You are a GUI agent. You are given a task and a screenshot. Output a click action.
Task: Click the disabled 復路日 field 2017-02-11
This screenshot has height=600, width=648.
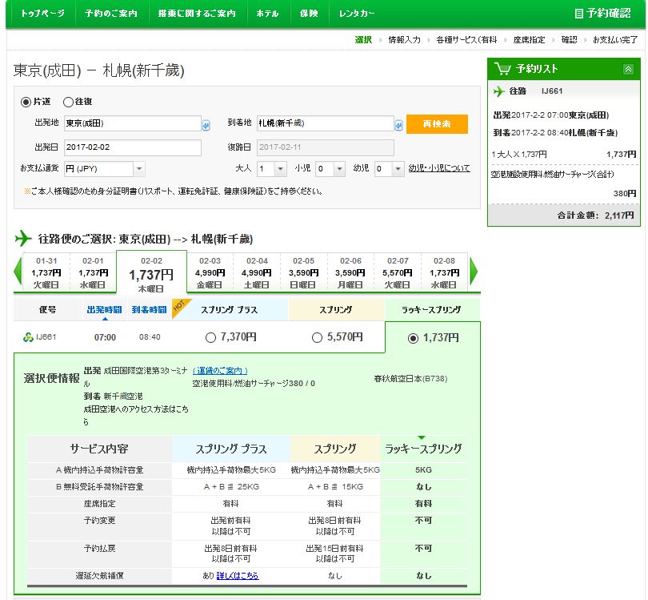click(x=326, y=147)
